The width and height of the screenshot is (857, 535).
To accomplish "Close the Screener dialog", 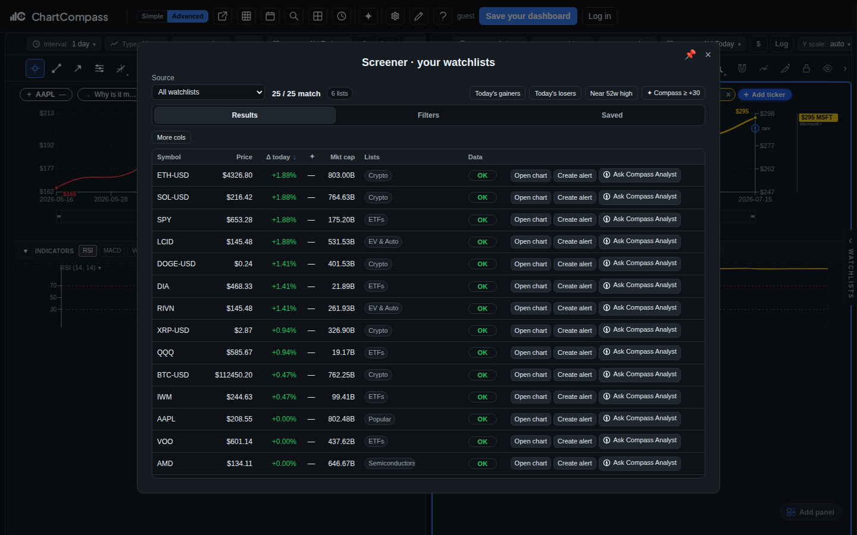I will [x=708, y=55].
